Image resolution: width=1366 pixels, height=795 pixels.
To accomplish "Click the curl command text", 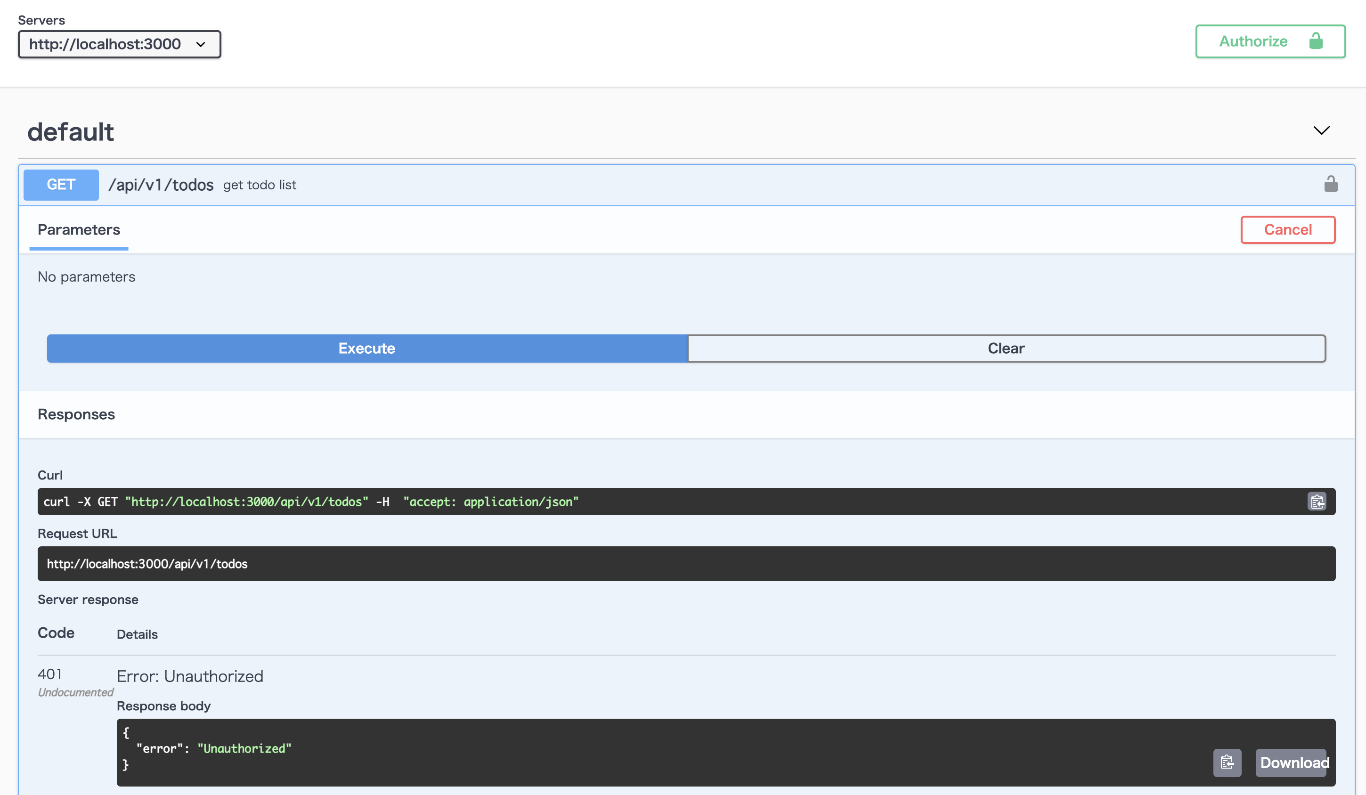I will coord(310,502).
